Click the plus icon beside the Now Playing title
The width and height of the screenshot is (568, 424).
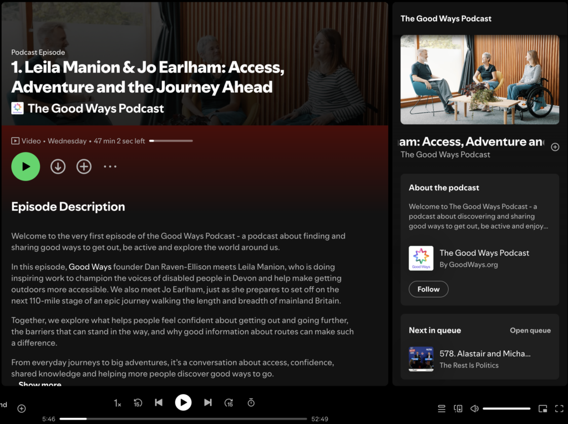click(x=555, y=147)
